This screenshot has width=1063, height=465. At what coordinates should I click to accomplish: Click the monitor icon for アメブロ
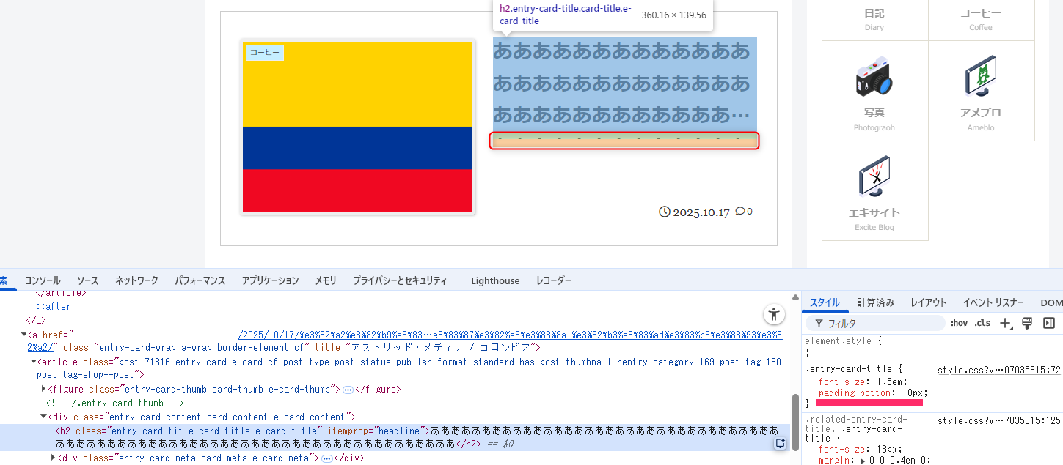(981, 77)
